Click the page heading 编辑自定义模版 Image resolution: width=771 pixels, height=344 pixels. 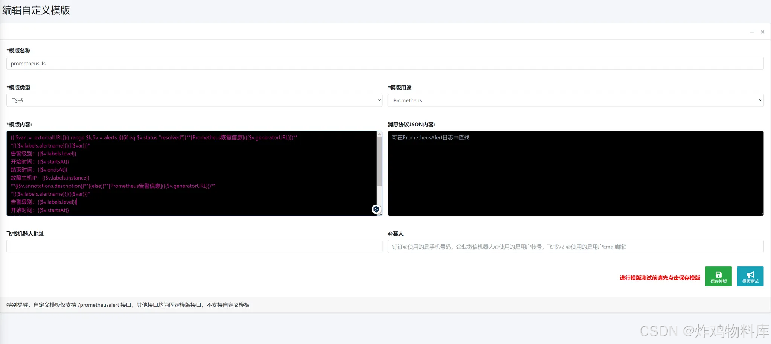[x=36, y=10]
